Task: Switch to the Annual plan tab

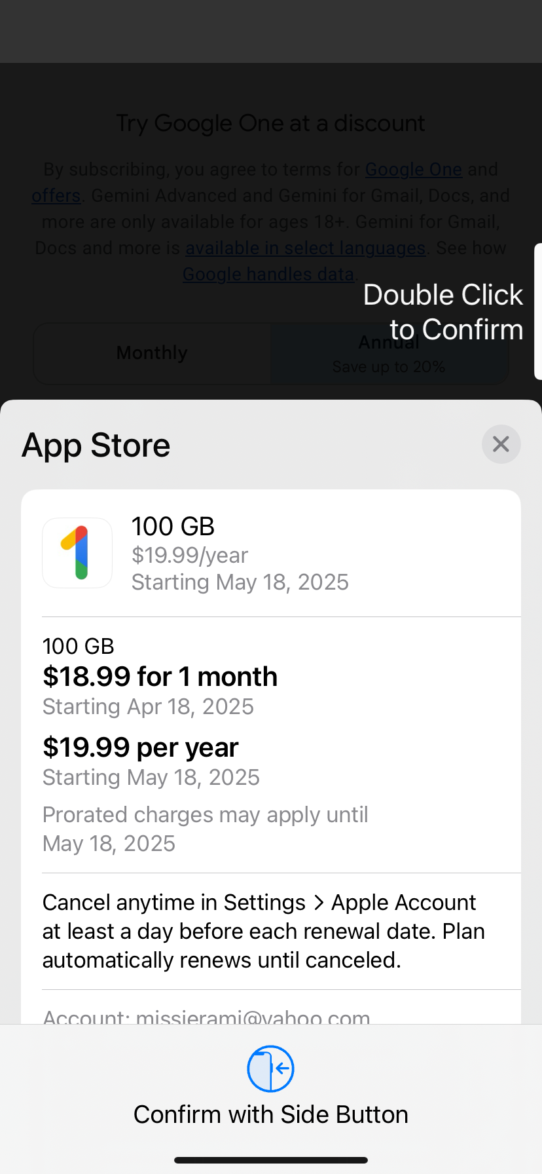Action: pyautogui.click(x=389, y=353)
